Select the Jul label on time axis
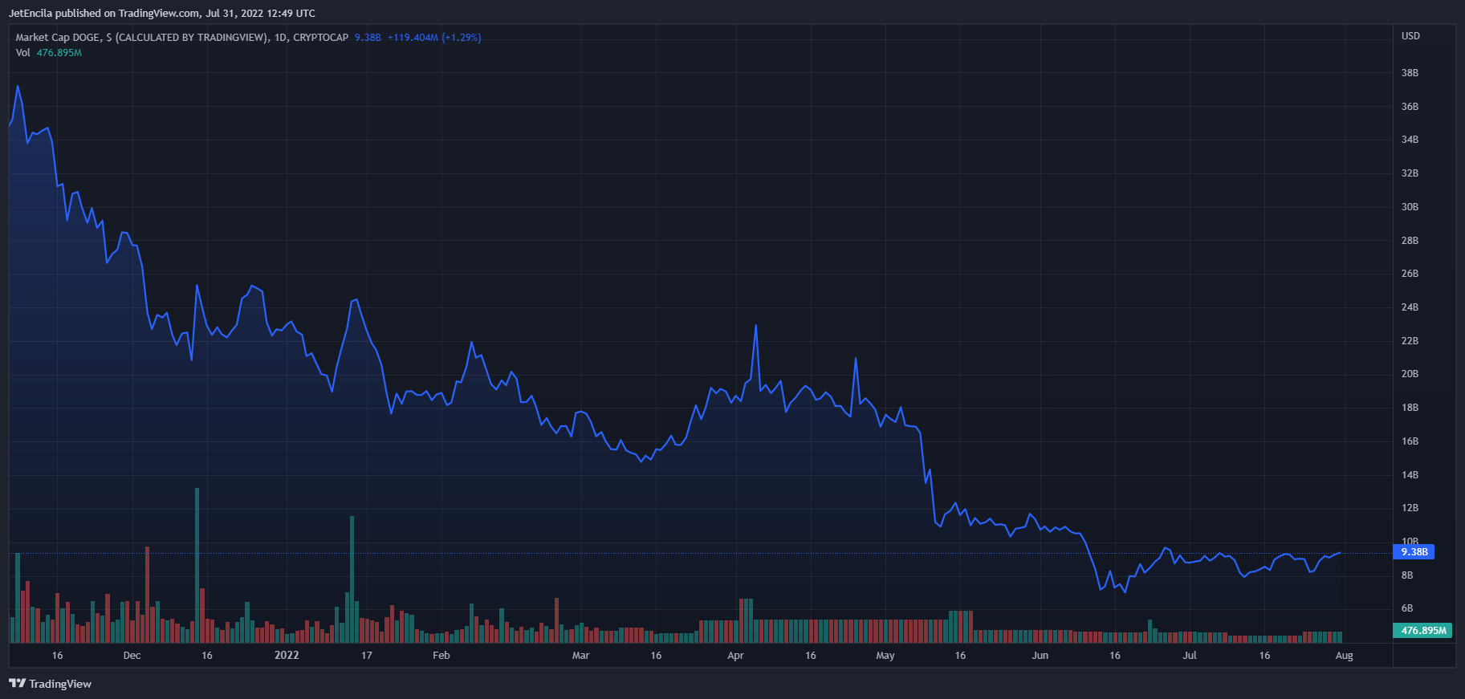1465x699 pixels. pyautogui.click(x=1190, y=656)
